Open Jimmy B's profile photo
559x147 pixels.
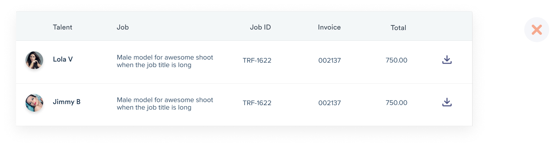coord(34,103)
